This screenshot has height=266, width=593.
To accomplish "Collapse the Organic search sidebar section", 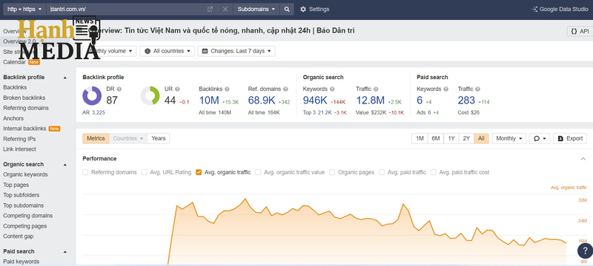I will coord(64,165).
